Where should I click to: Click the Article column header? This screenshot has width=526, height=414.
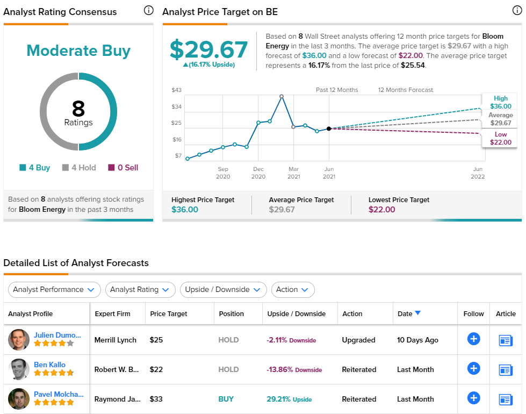506,313
